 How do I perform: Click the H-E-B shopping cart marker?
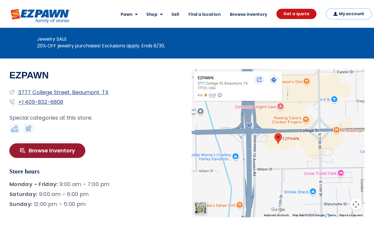point(334,99)
